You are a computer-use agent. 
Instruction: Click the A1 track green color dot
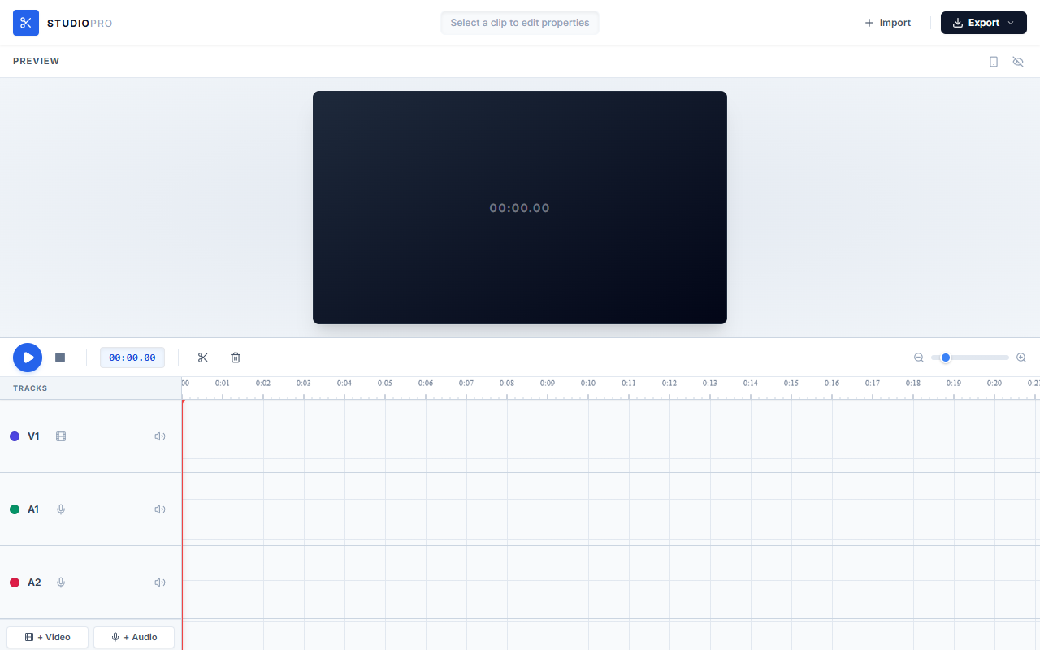tap(15, 509)
